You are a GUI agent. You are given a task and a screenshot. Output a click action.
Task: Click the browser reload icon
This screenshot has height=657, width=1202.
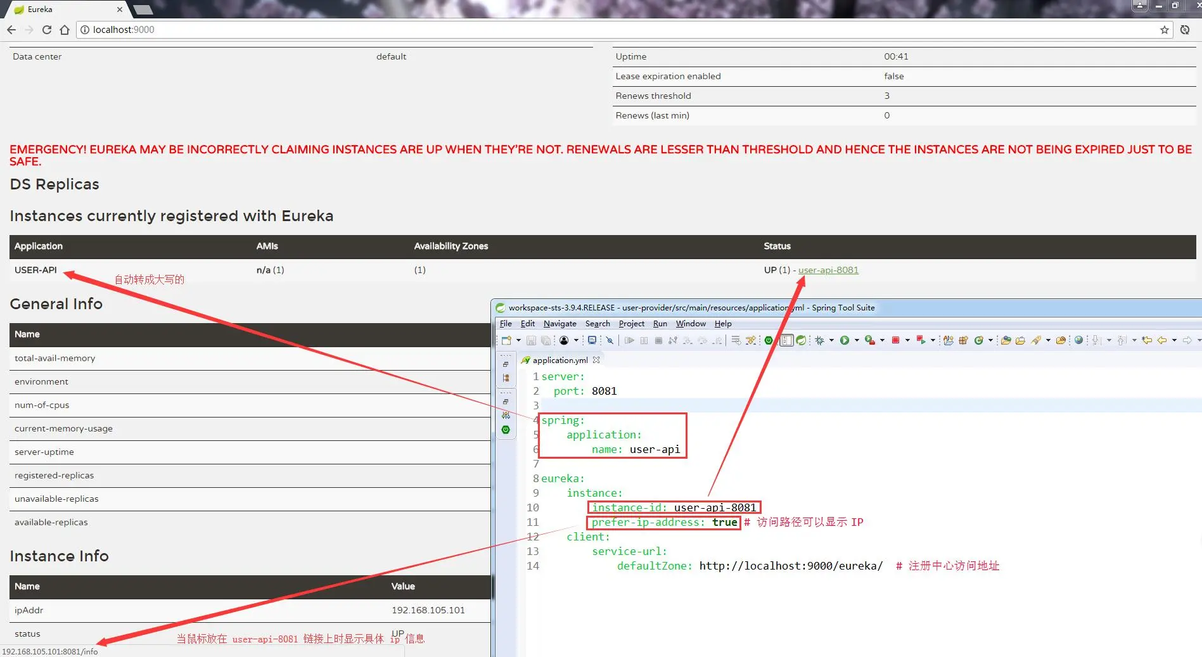46,30
